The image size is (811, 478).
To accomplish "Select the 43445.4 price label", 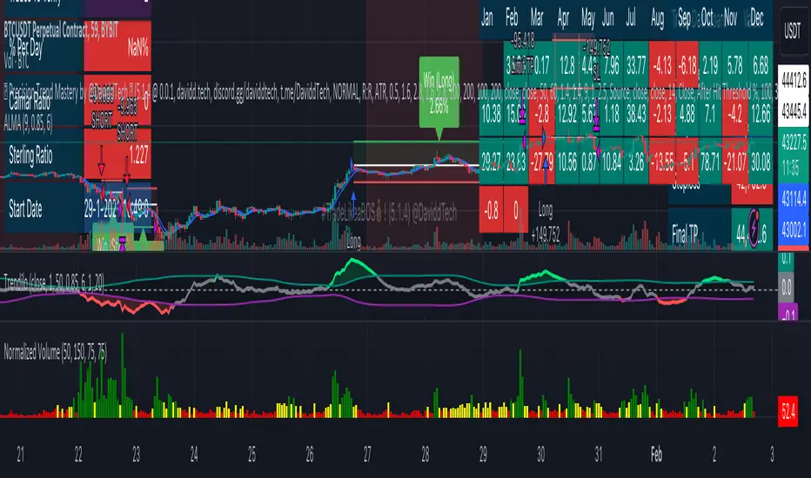I will click(x=794, y=111).
